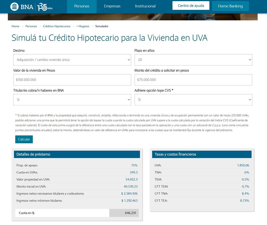Select the TEM value 0,5%
The height and width of the screenshot is (225, 267).
point(246,179)
